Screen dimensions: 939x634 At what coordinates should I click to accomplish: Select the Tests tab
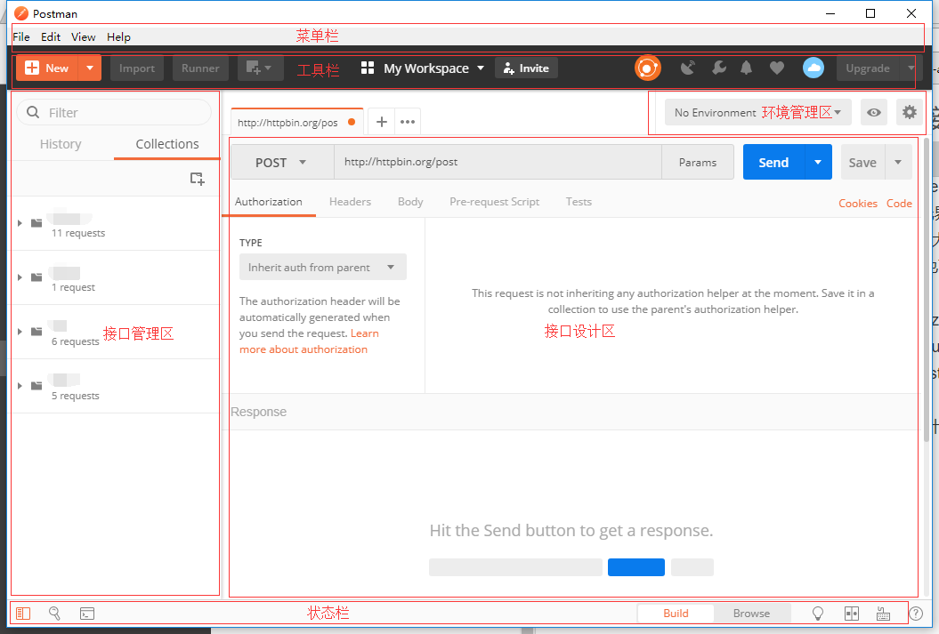coord(579,202)
